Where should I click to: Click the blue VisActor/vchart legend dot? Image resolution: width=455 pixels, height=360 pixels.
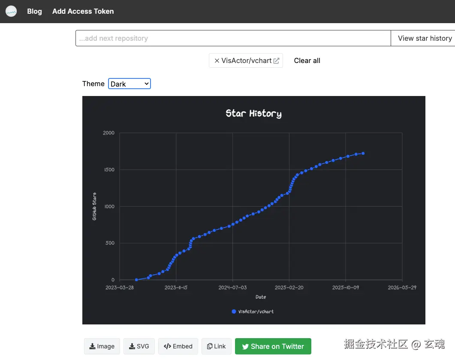click(x=234, y=312)
